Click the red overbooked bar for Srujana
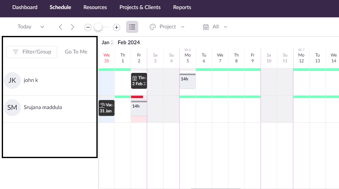 137,97
